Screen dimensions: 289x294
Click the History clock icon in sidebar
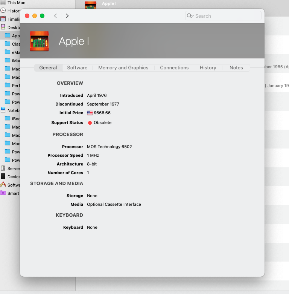(3, 11)
